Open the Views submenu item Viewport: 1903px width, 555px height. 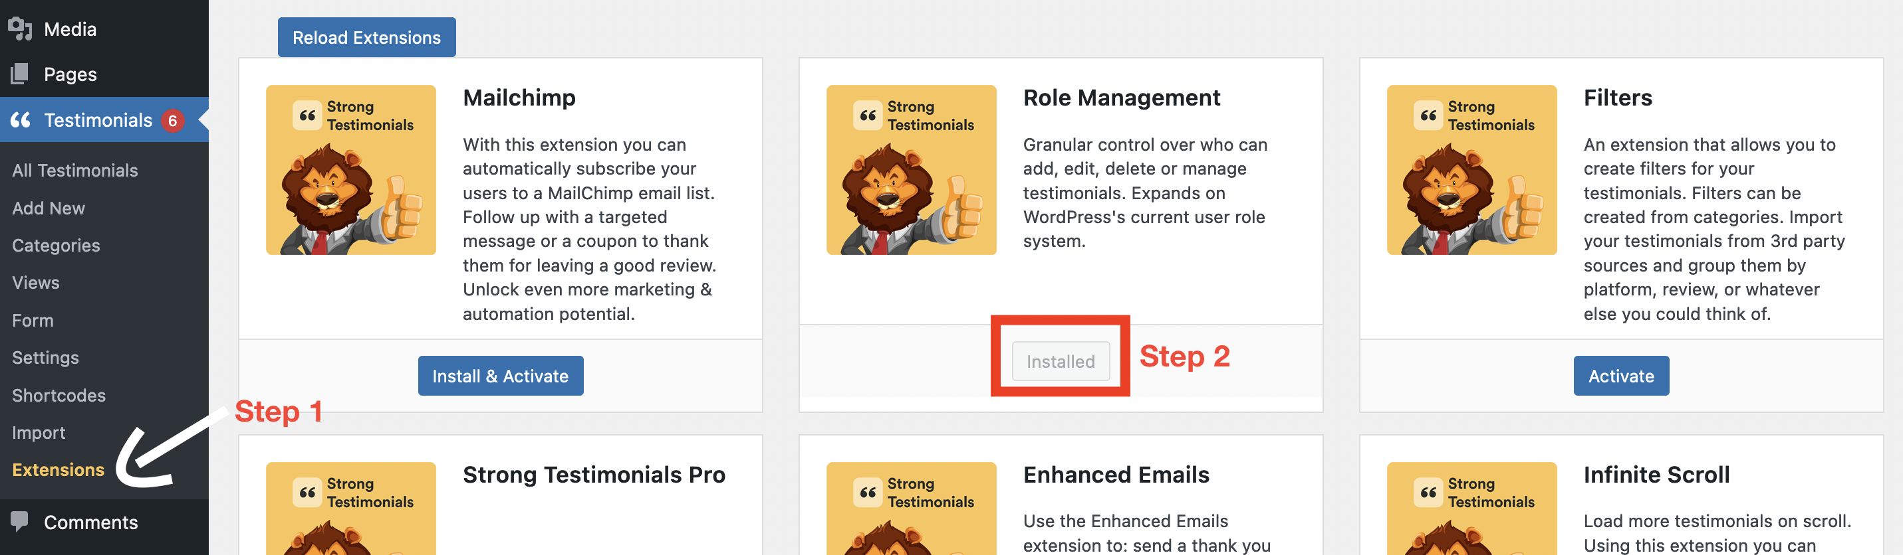35,283
